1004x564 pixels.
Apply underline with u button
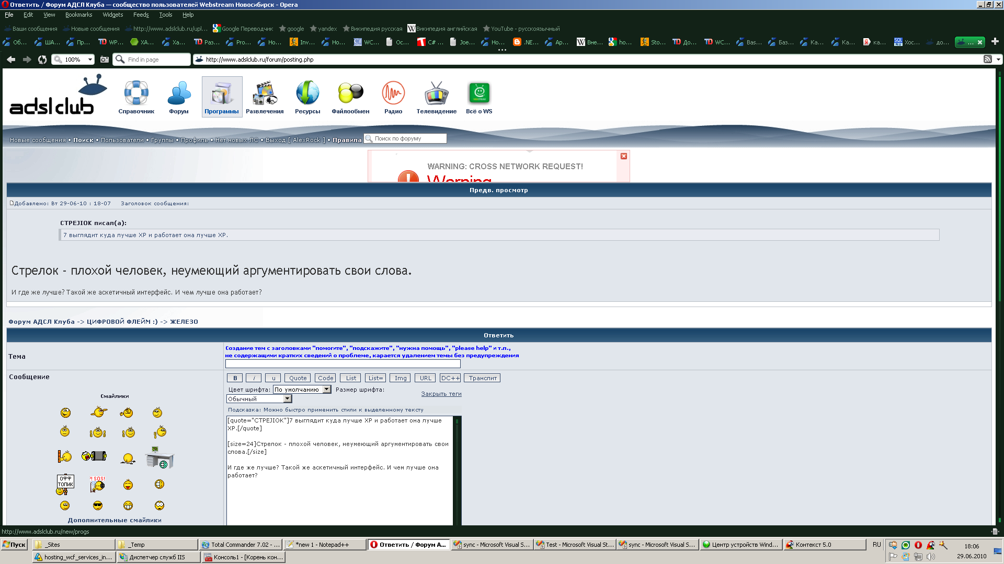tap(273, 378)
